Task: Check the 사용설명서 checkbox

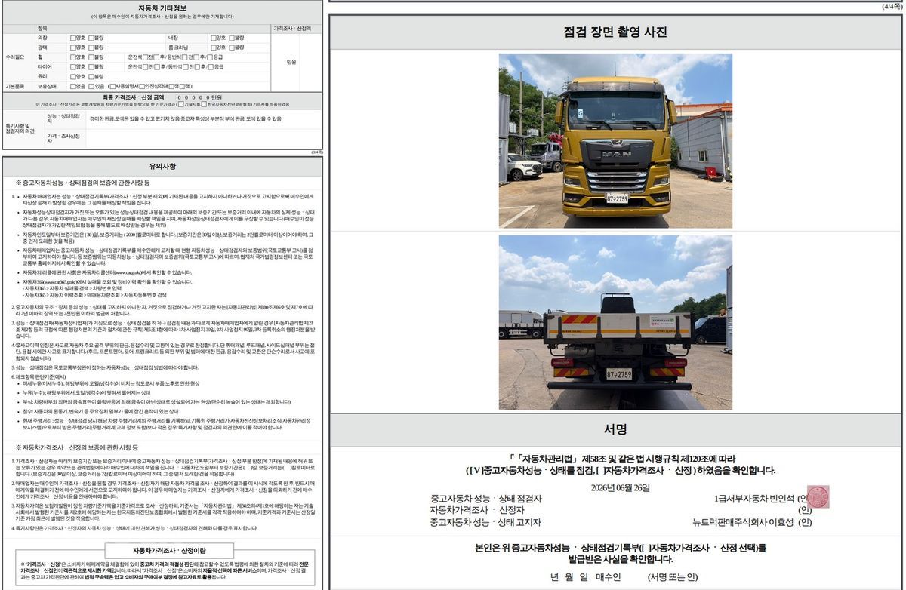Action: (x=112, y=87)
